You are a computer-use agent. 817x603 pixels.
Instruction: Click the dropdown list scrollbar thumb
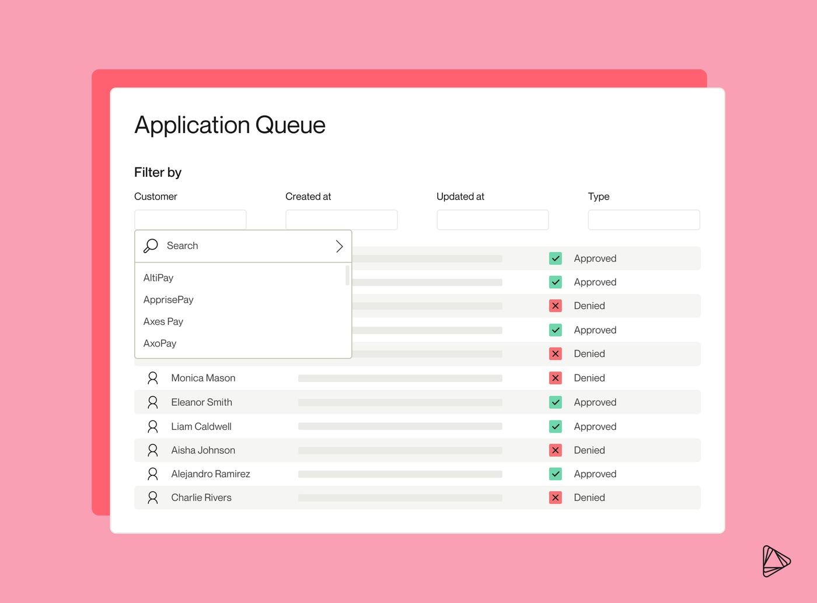tap(347, 275)
